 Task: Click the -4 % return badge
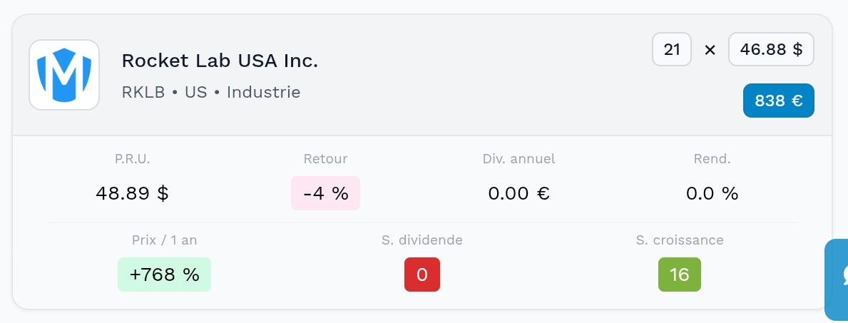(x=325, y=193)
